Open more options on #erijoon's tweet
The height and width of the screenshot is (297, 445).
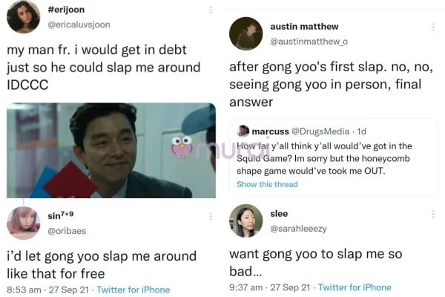pos(211,10)
